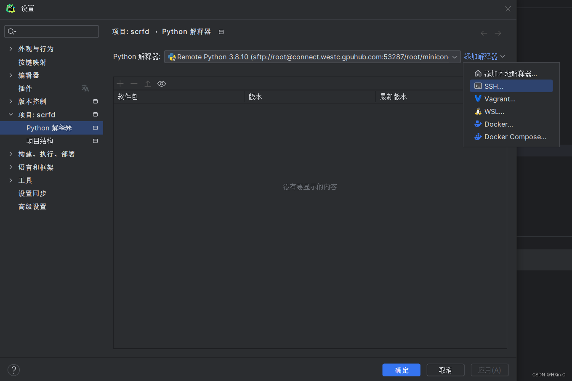Click the terminal icon beside SSH
572x381 pixels.
coord(478,86)
